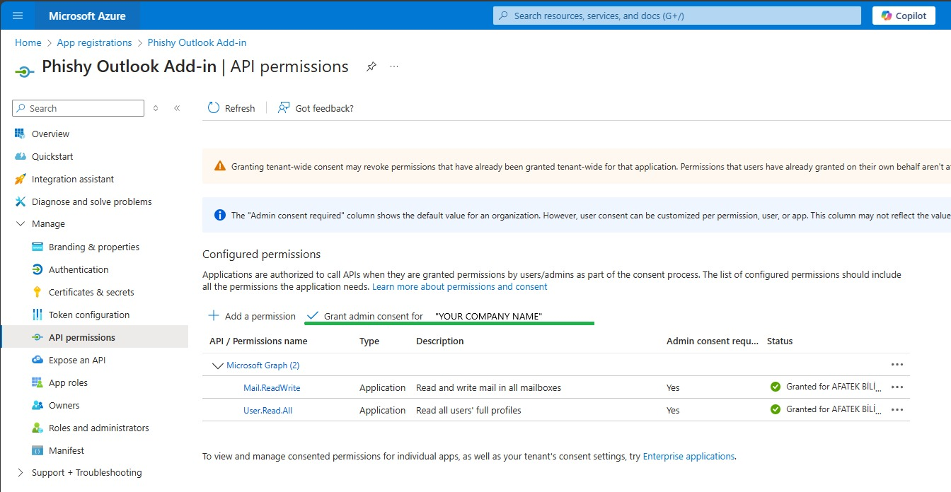
Task: Open the User.Read.All permission
Action: click(267, 411)
